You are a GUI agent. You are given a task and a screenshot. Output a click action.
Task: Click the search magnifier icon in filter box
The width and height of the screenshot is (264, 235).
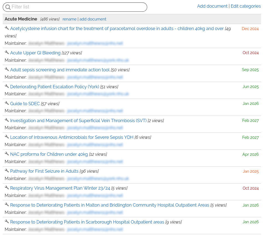(x=8, y=7)
